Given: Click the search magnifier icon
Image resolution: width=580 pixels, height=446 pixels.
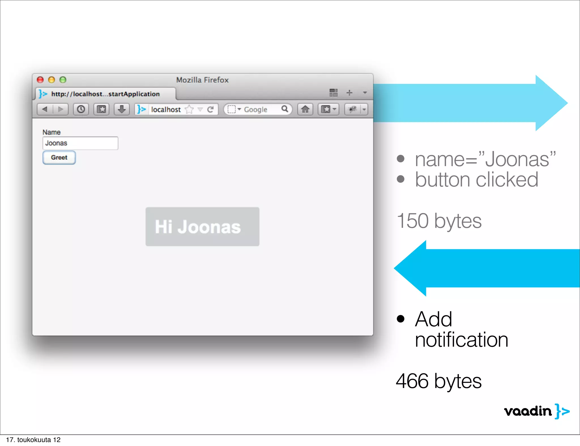Looking at the screenshot, I should (285, 109).
